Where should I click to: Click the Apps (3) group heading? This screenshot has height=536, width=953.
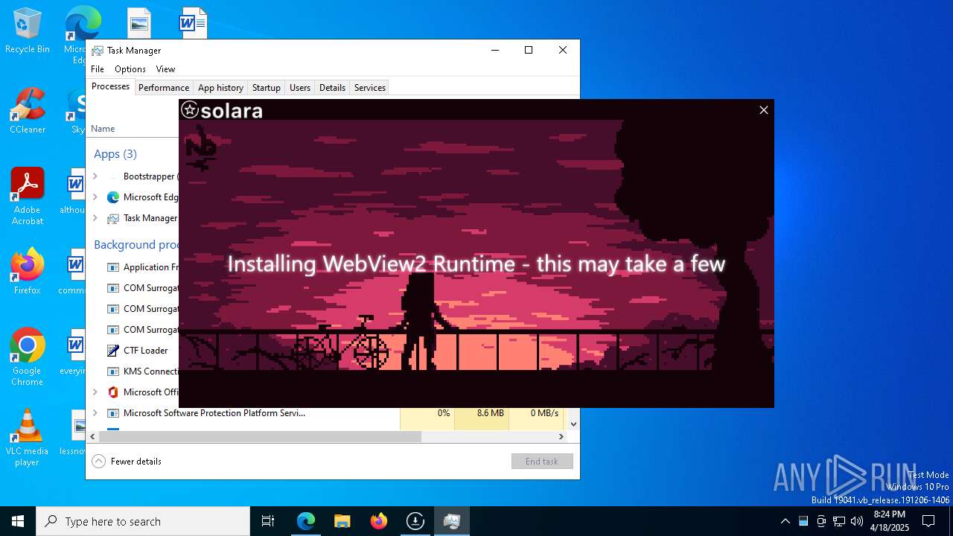(115, 154)
